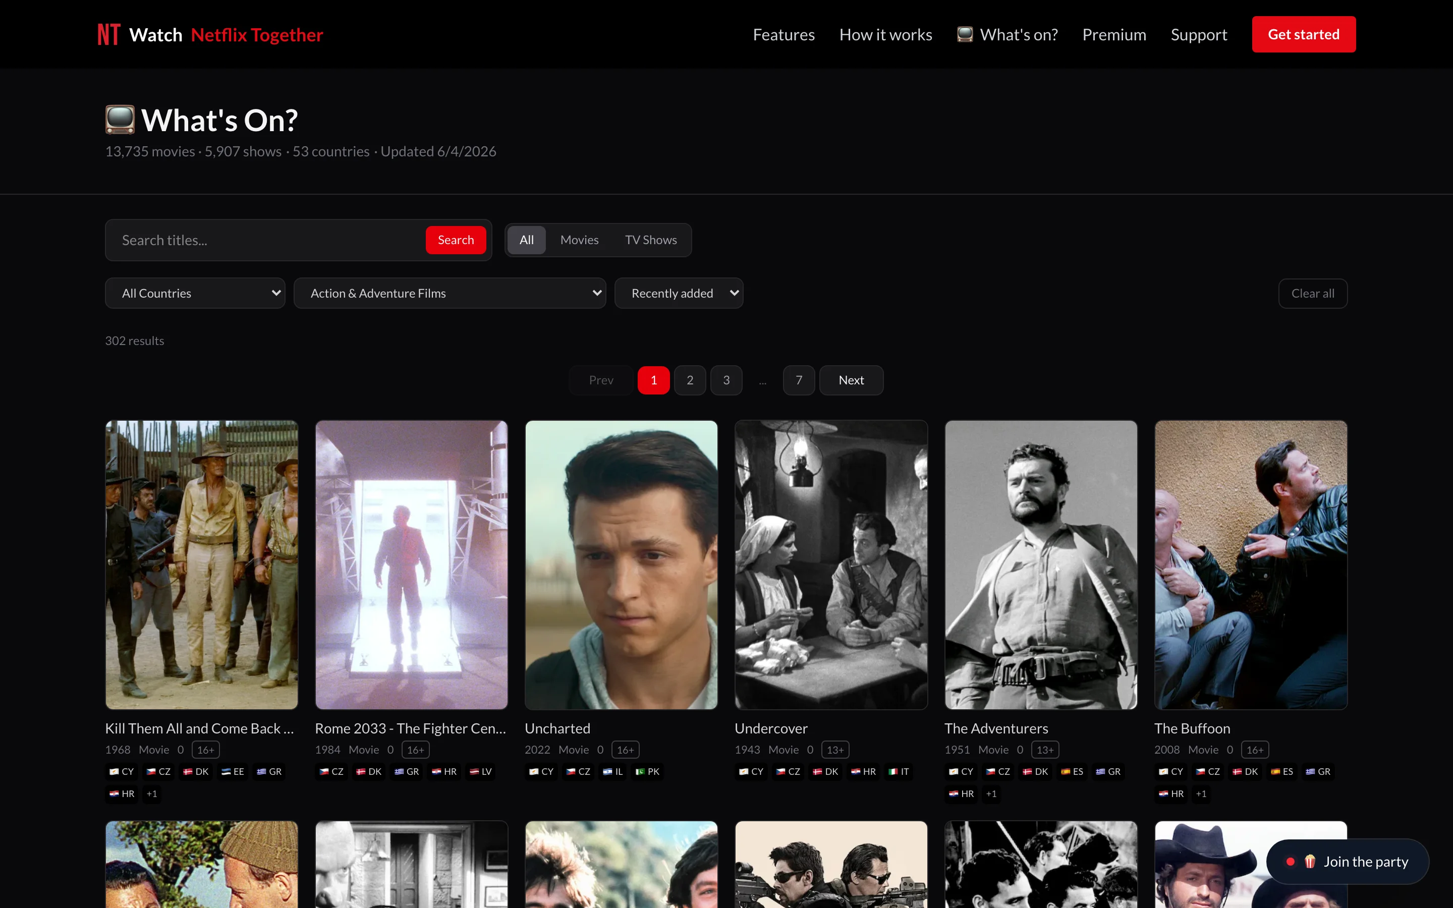The width and height of the screenshot is (1453, 908).
Task: Click the Join the party button
Action: pos(1348,862)
